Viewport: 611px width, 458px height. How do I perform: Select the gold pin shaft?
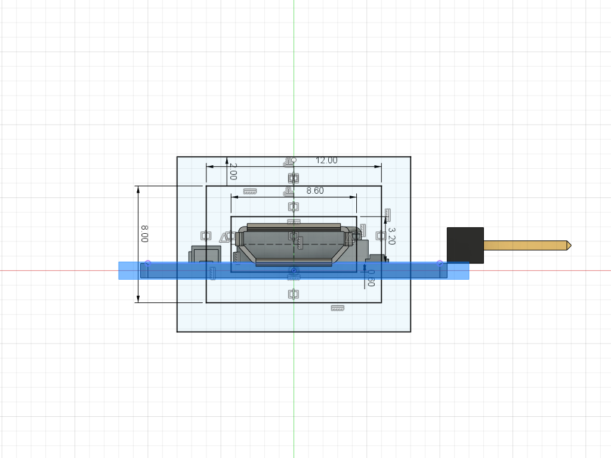[x=525, y=245]
